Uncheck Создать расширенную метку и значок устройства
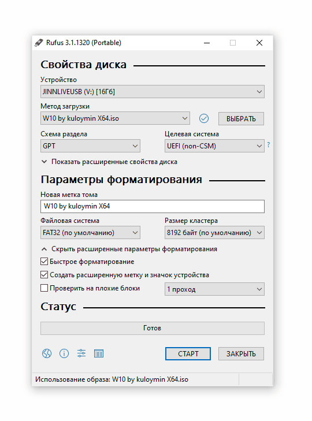The height and width of the screenshot is (421, 312). 44,275
